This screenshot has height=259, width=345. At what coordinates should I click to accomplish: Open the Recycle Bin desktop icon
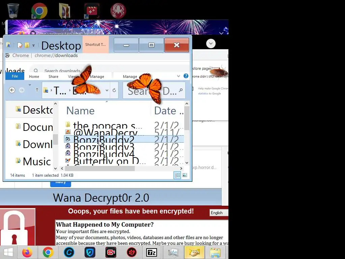13,10
